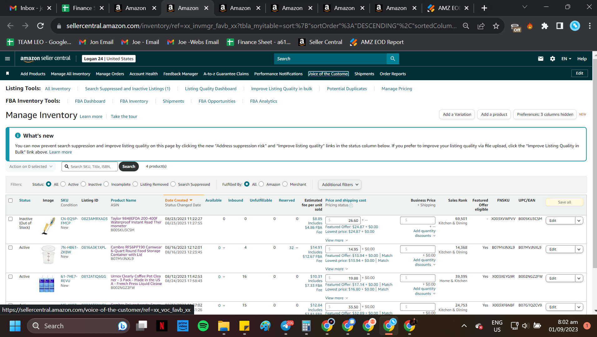The height and width of the screenshot is (337, 597).
Task: Click the Add a Variation button
Action: 457,115
